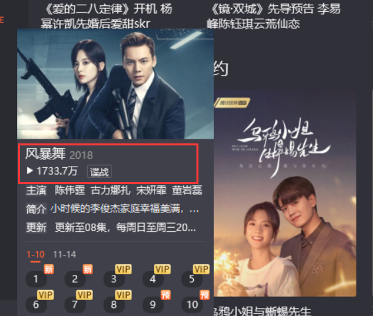
Task: Select VIP episode 4
Action: point(153,279)
